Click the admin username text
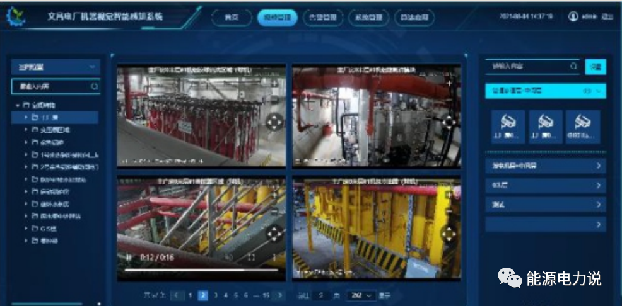This screenshot has height=306, width=622. (x=589, y=16)
